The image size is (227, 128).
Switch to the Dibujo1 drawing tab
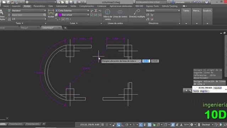click(24, 28)
